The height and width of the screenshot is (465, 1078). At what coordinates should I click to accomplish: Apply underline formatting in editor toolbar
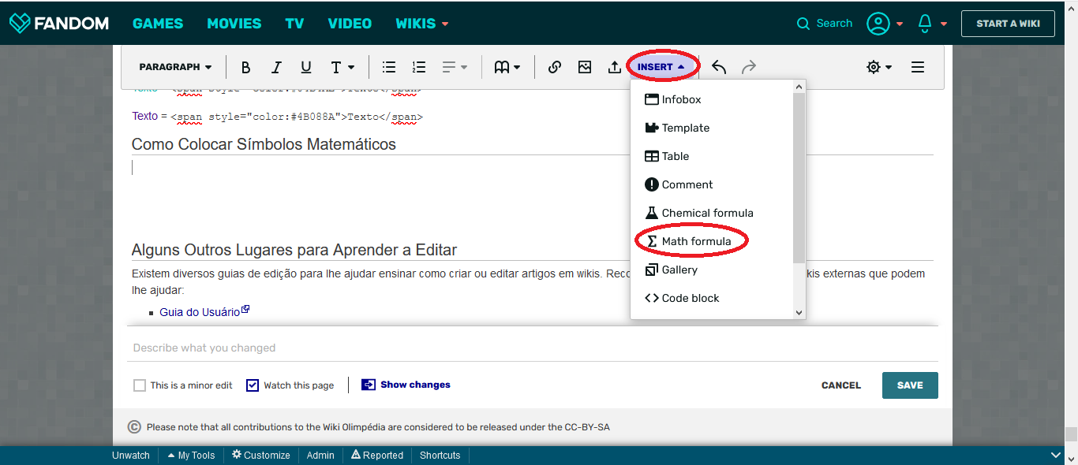click(x=306, y=67)
